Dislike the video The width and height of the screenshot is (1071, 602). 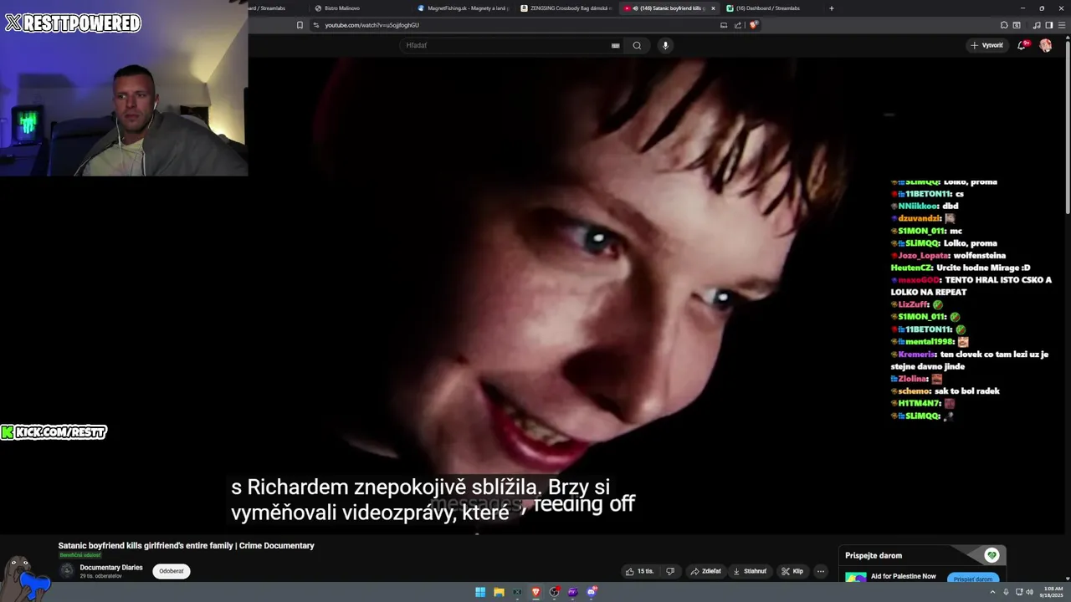tap(670, 571)
